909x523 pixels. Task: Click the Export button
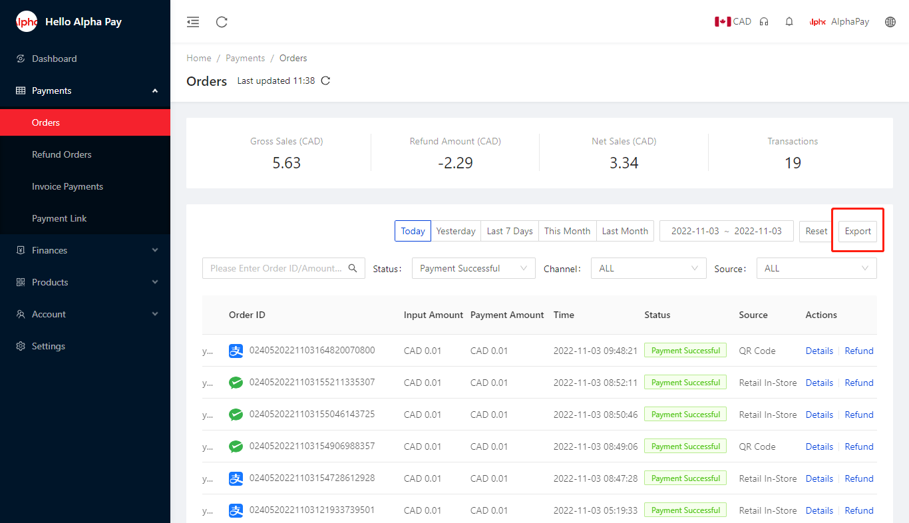[x=858, y=231]
